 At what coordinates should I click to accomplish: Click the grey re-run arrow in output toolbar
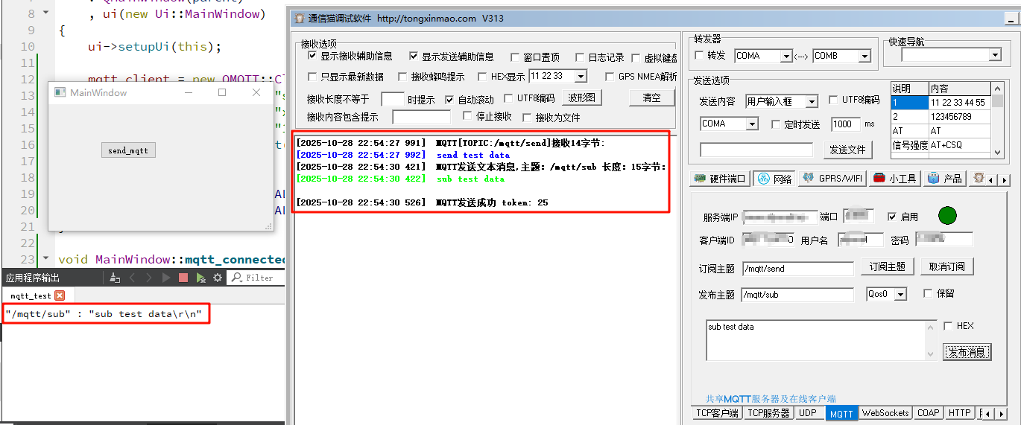coord(166,278)
